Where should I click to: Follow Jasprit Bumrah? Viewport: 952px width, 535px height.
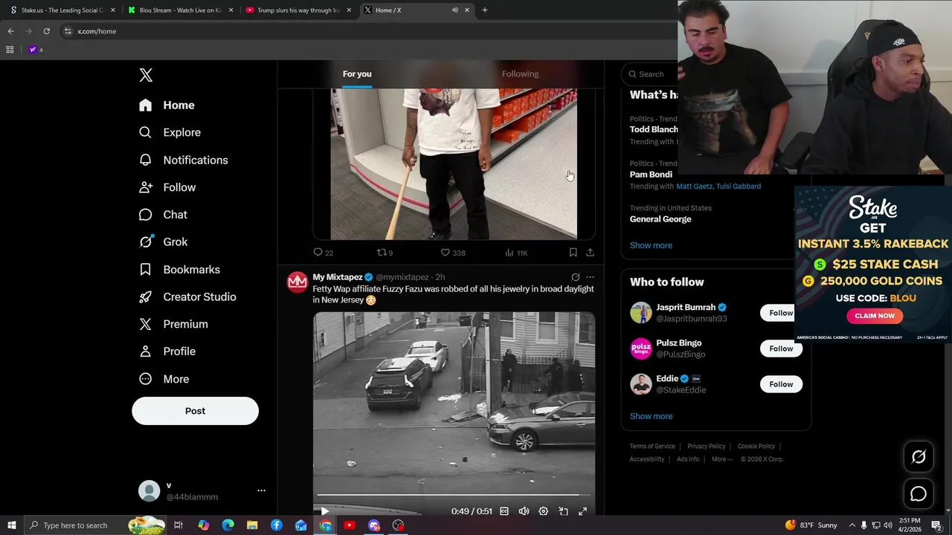pyautogui.click(x=781, y=313)
